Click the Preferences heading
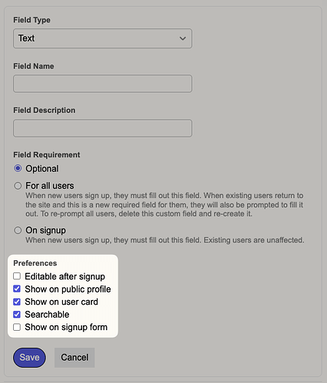The height and width of the screenshot is (383, 327). [x=35, y=263]
